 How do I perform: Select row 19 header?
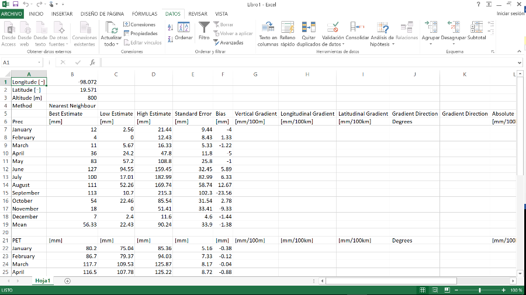[x=5, y=224]
